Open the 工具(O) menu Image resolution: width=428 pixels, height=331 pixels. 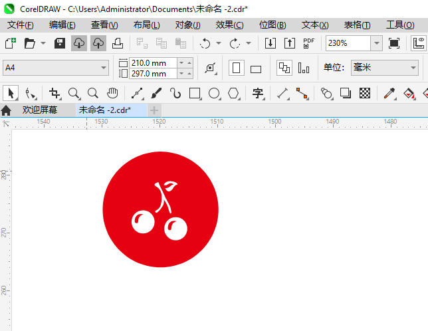(400, 25)
